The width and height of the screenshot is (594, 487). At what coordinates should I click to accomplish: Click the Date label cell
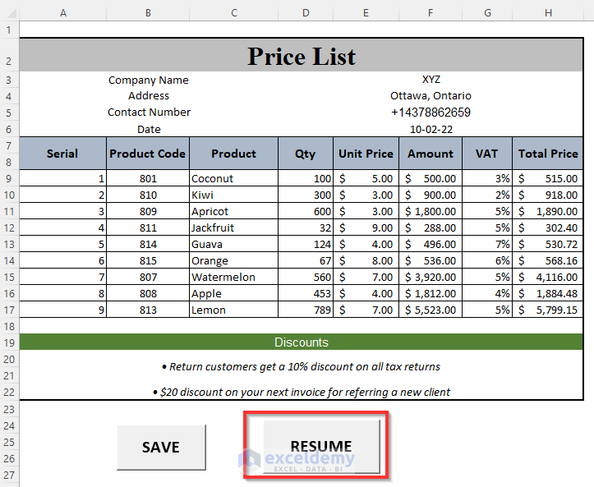(x=149, y=130)
